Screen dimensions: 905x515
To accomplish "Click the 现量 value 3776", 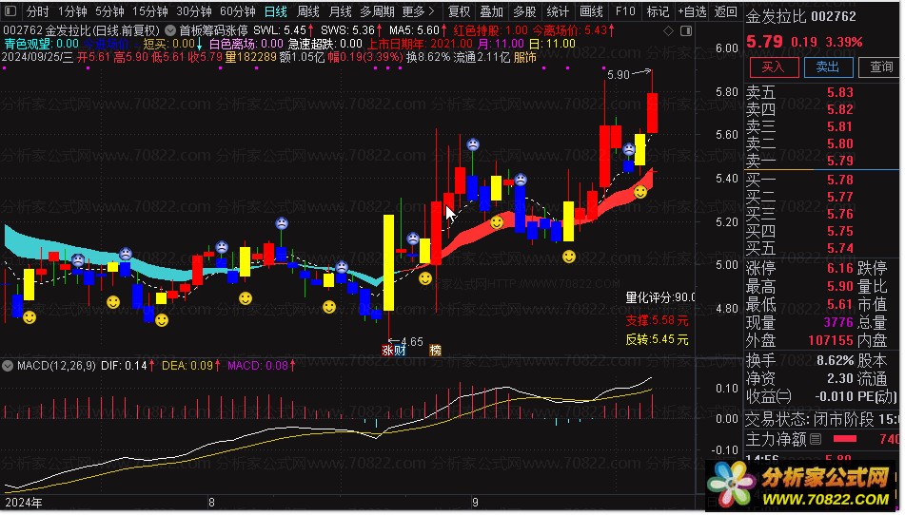I will [838, 323].
